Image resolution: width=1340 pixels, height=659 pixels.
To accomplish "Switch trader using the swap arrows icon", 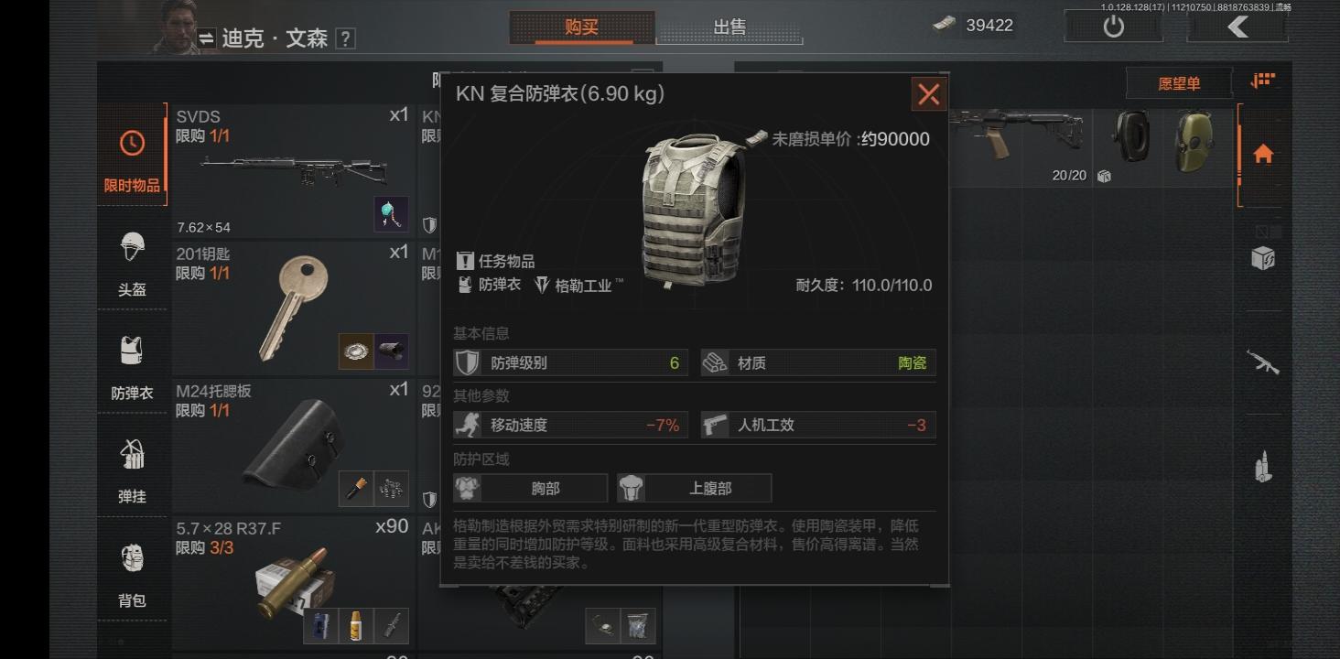I will click(x=207, y=38).
